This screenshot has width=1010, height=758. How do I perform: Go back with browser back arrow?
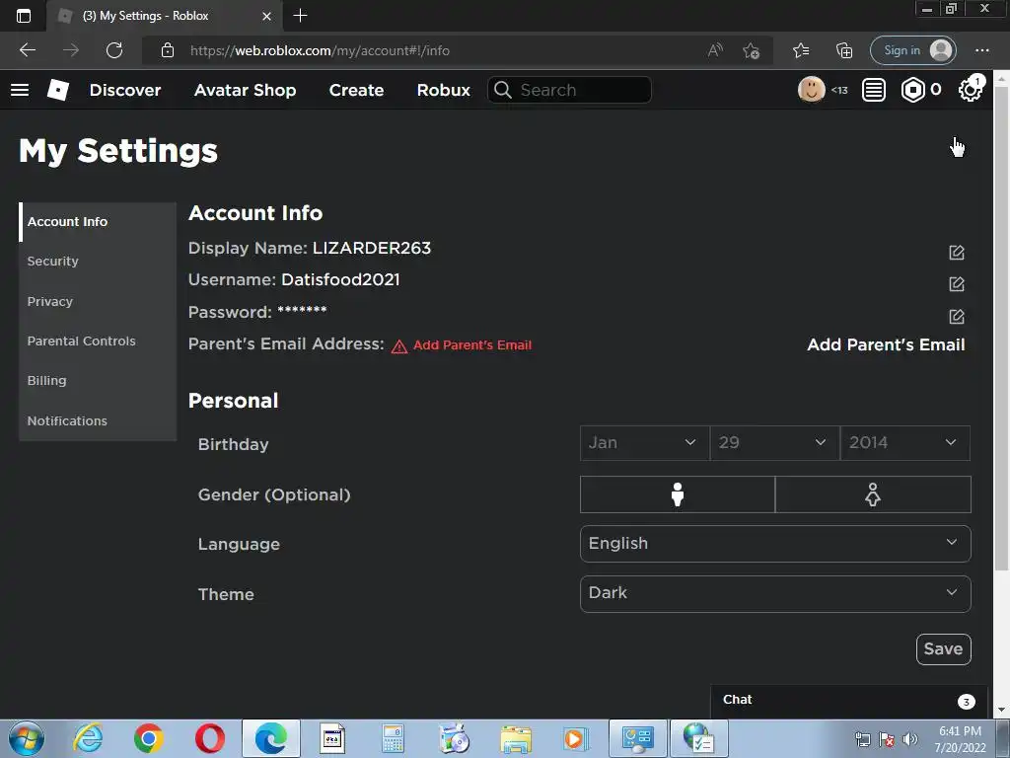click(x=27, y=50)
